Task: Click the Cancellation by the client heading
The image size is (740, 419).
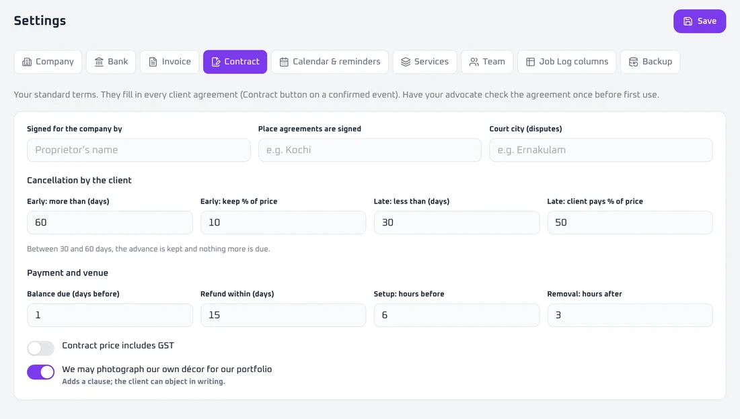Action: (79, 180)
